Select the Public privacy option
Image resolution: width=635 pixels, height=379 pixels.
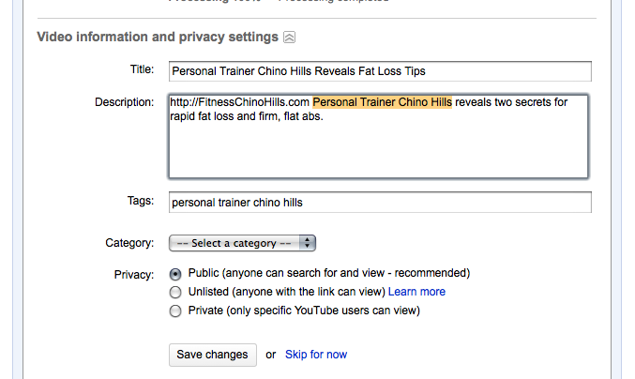pyautogui.click(x=175, y=274)
